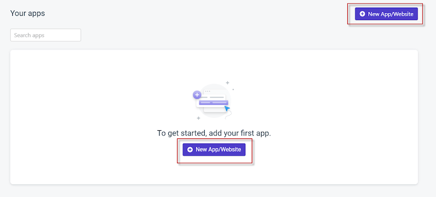Click the blue cursor arrow in the illustration
436x197 pixels.
(x=227, y=108)
